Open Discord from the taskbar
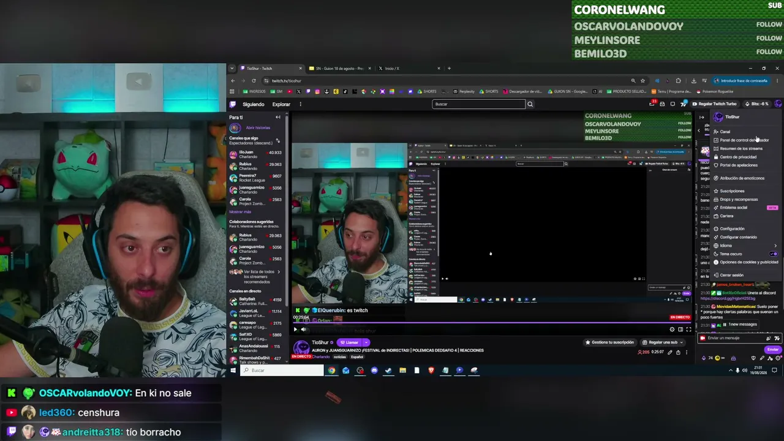 [x=374, y=370]
